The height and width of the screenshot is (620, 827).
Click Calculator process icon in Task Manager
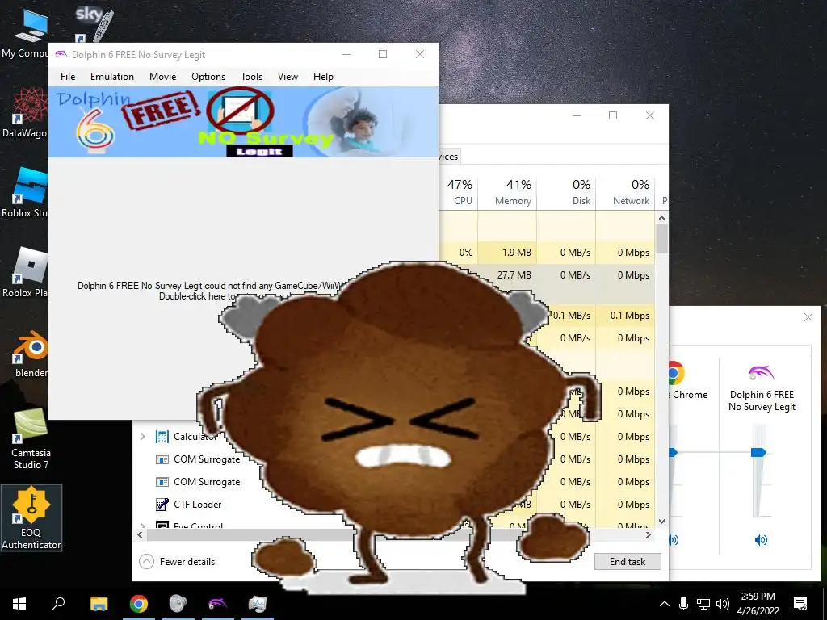(x=162, y=437)
